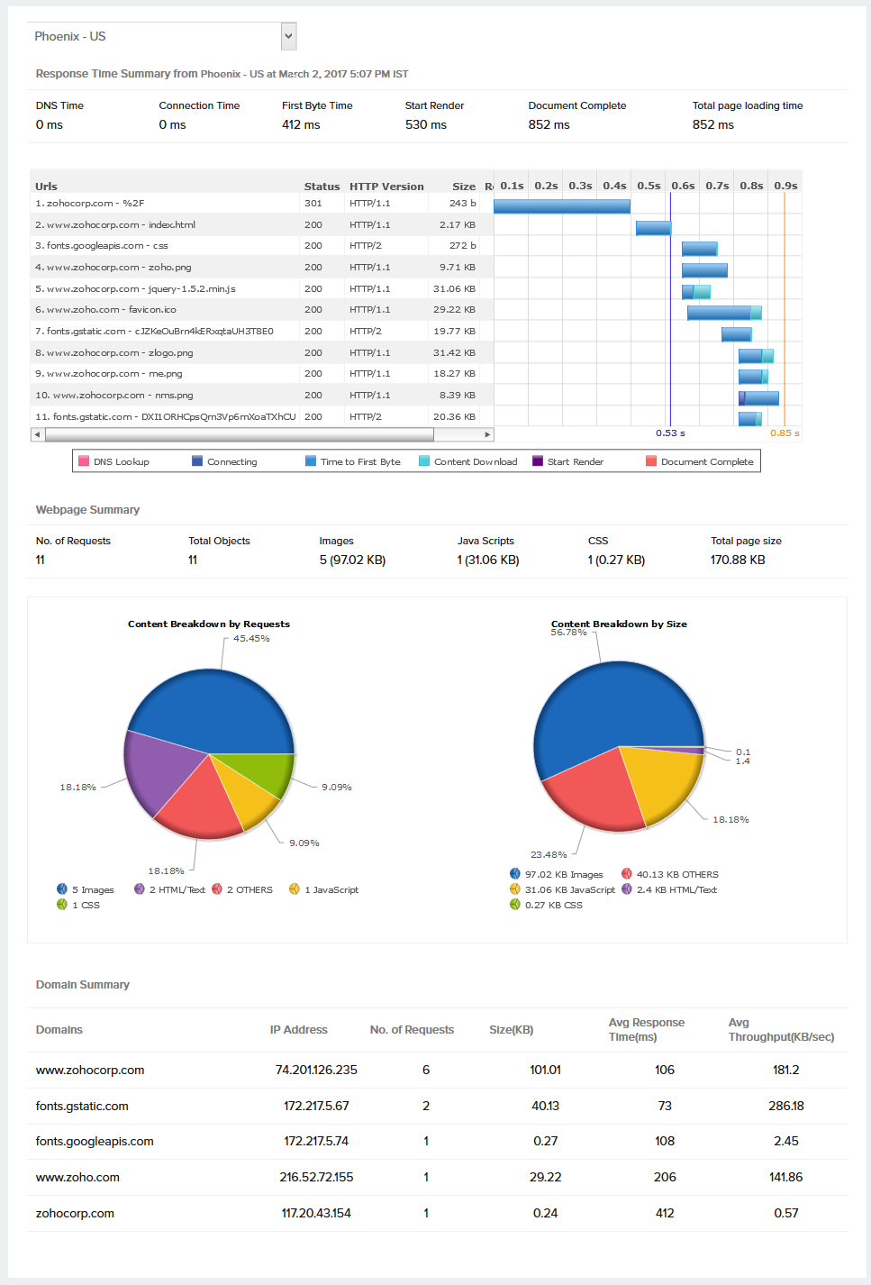Click the waterfall table horizontal scrollbar thumb
Image resolution: width=871 pixels, height=1285 pixels.
click(240, 434)
